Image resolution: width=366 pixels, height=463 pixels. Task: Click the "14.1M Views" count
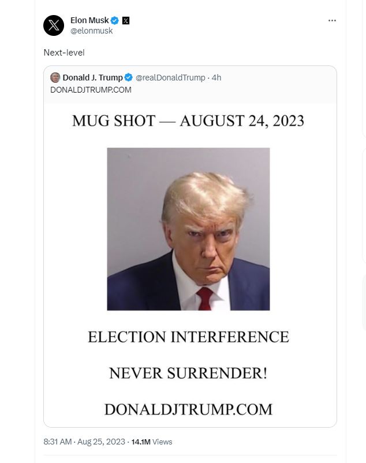coord(152,442)
